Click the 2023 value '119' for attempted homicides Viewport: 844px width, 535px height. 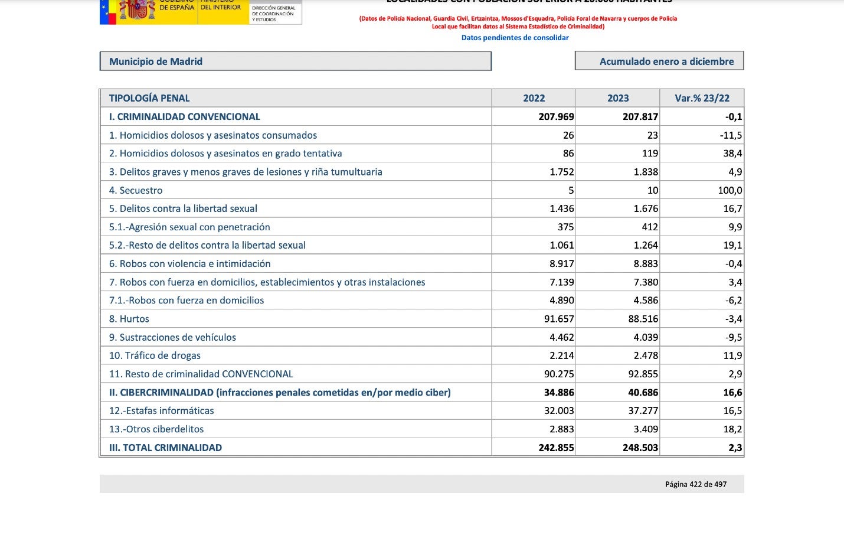tap(650, 154)
